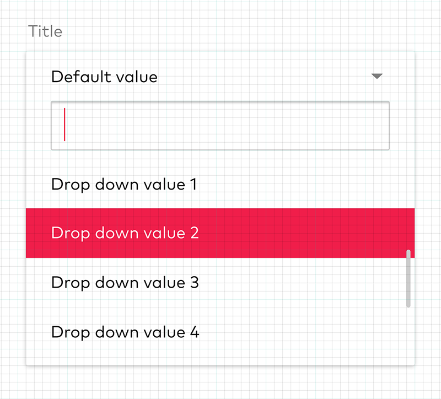Select Drop down value 1
441x399 pixels.
pyautogui.click(x=124, y=184)
